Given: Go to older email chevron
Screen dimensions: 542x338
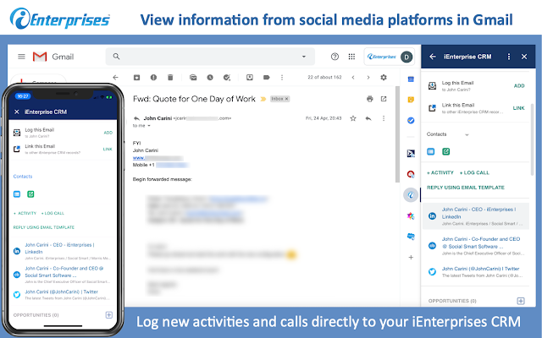Looking at the screenshot, I should tap(368, 77).
